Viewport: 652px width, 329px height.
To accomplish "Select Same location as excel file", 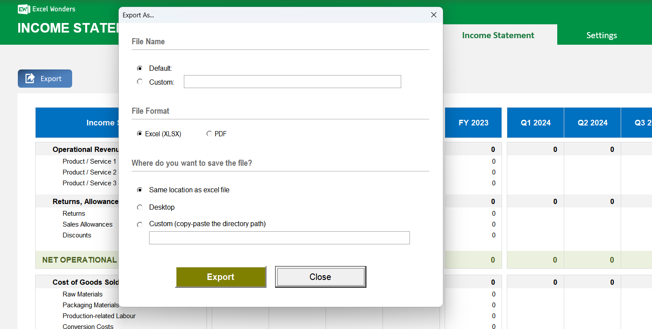I will pyautogui.click(x=140, y=190).
